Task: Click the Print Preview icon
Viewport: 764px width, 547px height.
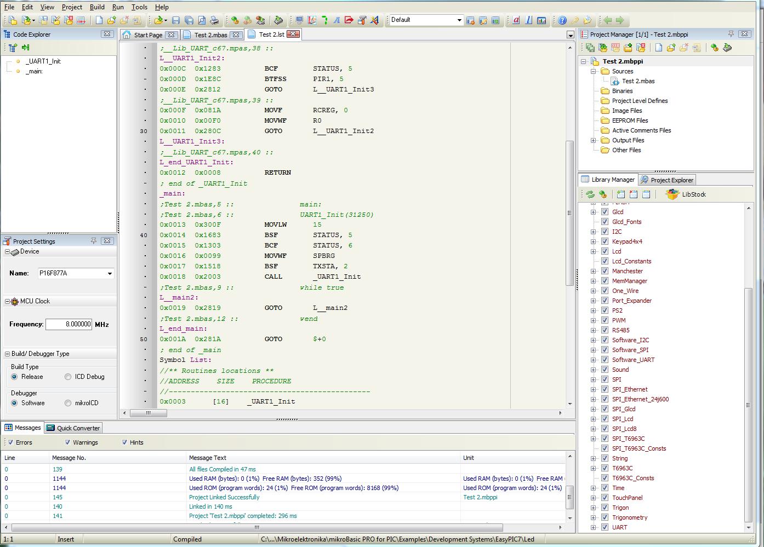Action: (201, 20)
